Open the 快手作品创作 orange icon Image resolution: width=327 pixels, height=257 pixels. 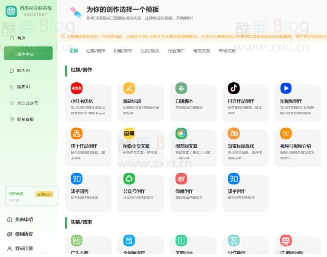77,133
